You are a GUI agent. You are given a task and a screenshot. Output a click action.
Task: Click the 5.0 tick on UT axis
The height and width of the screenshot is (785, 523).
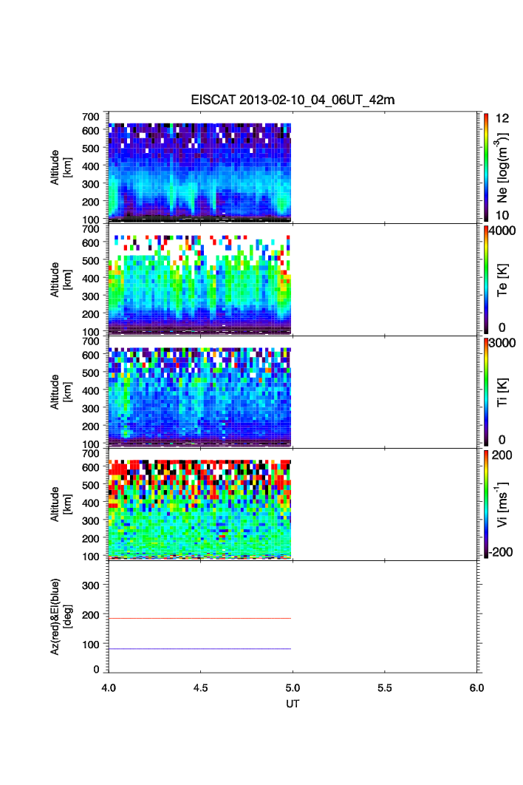(x=293, y=688)
